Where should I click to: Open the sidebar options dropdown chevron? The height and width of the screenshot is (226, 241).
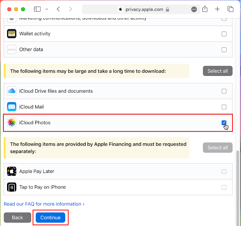47,9
